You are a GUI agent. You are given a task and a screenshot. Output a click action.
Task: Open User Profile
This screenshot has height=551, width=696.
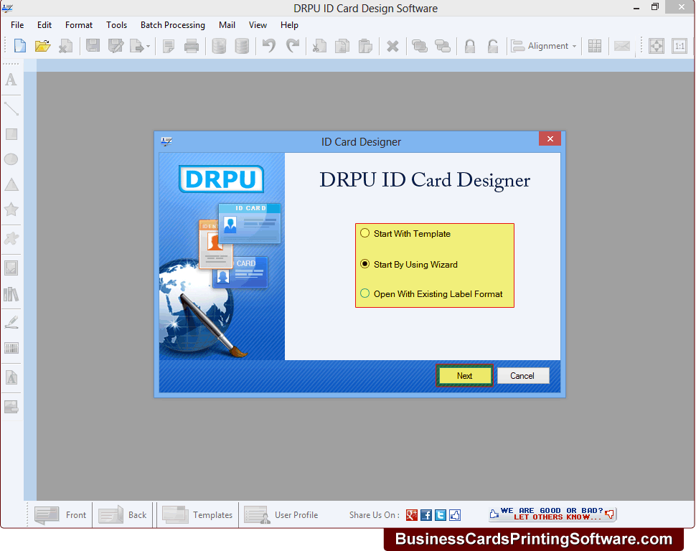click(281, 514)
